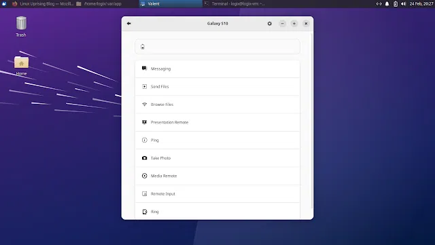This screenshot has height=245, width=435.
Task: Click the Remote Input icon
Action: coord(144,193)
